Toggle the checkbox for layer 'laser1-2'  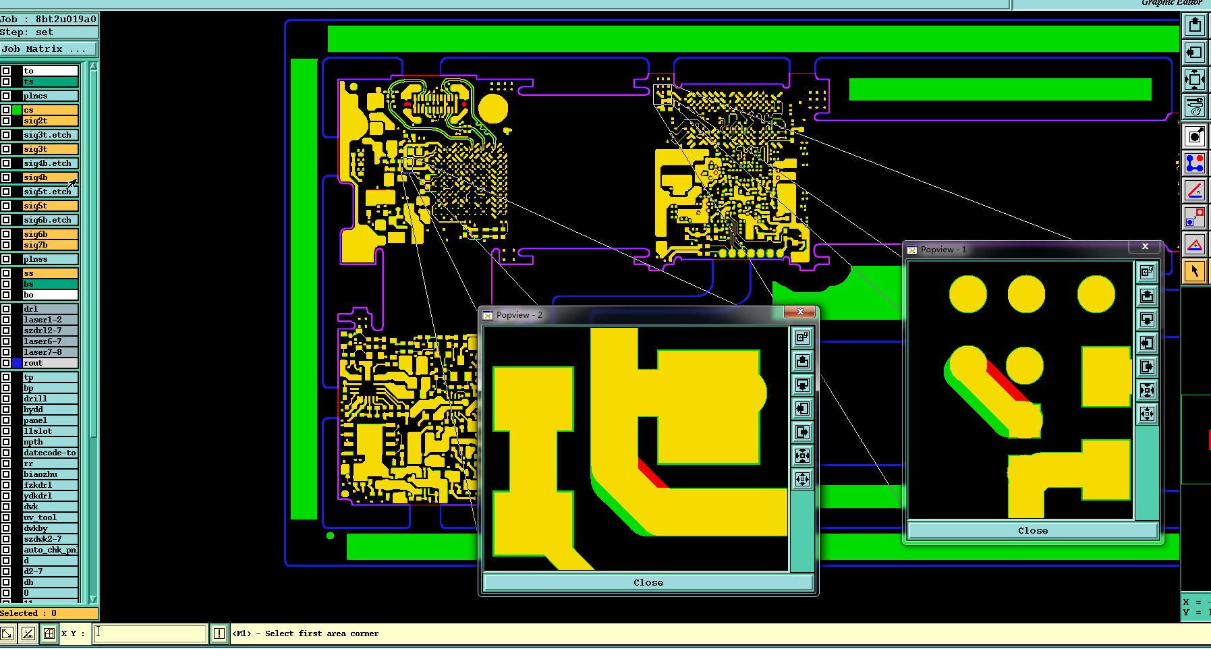pyautogui.click(x=6, y=320)
